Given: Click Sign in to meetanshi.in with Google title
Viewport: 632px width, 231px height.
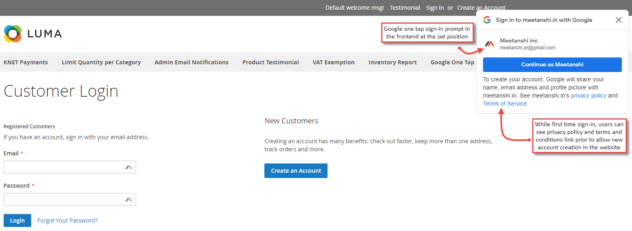Looking at the screenshot, I should click(544, 20).
